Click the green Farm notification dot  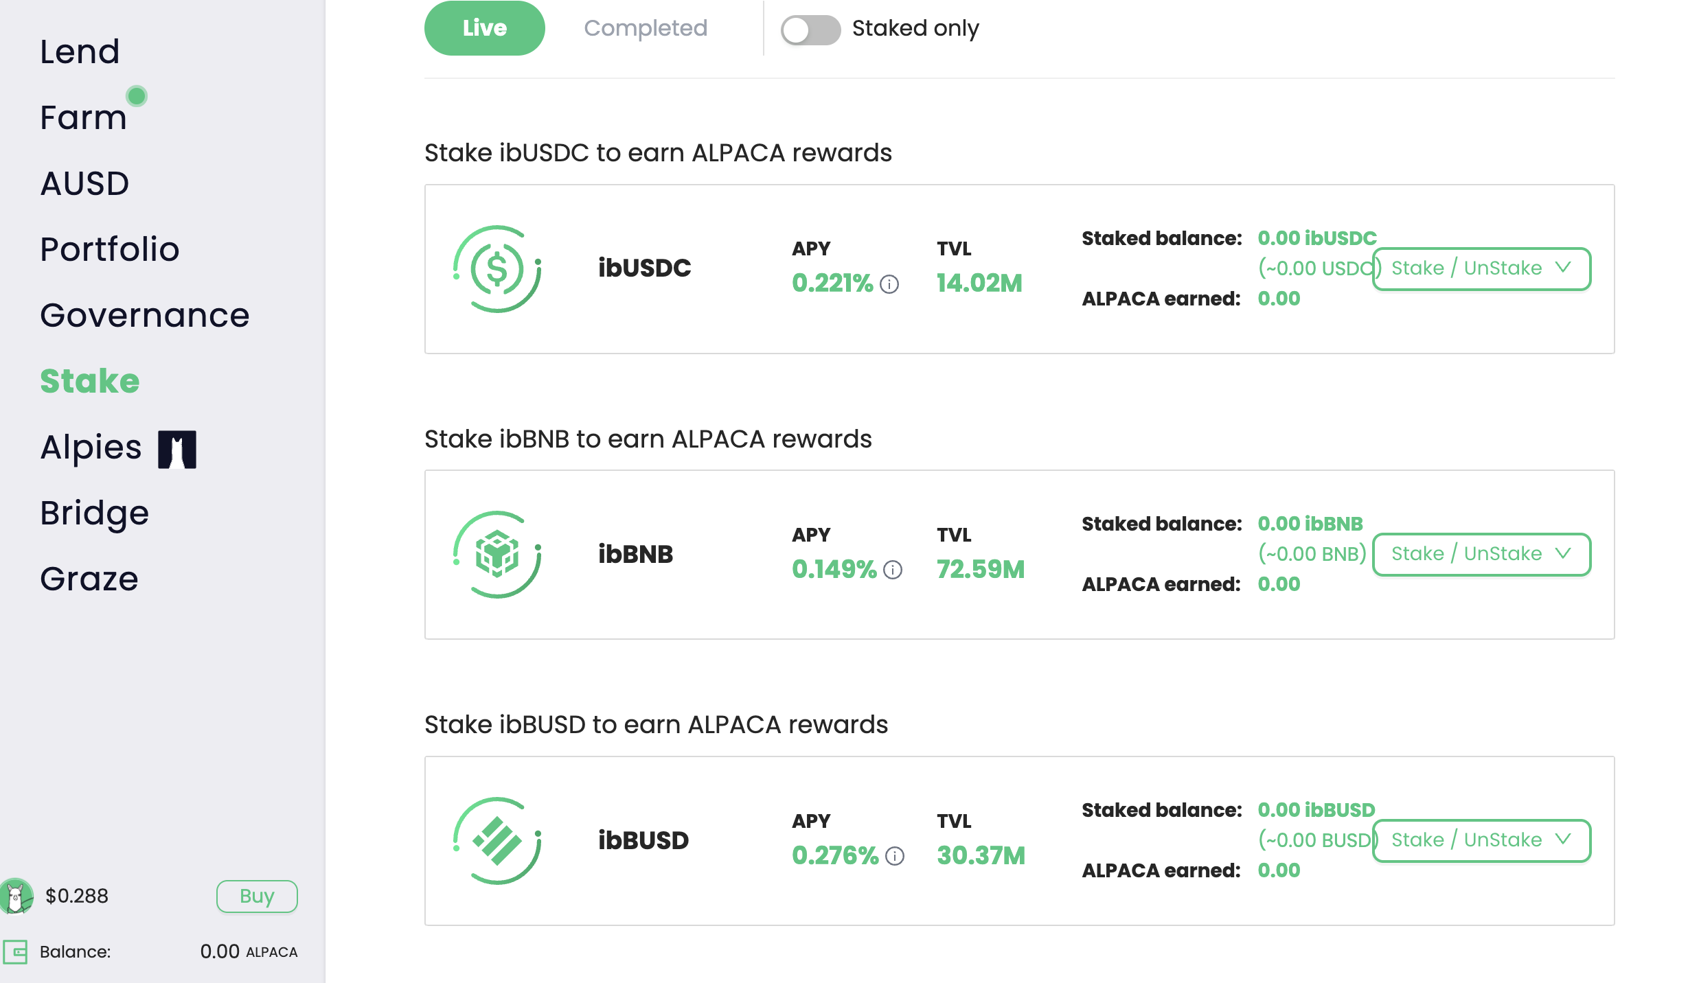[137, 96]
